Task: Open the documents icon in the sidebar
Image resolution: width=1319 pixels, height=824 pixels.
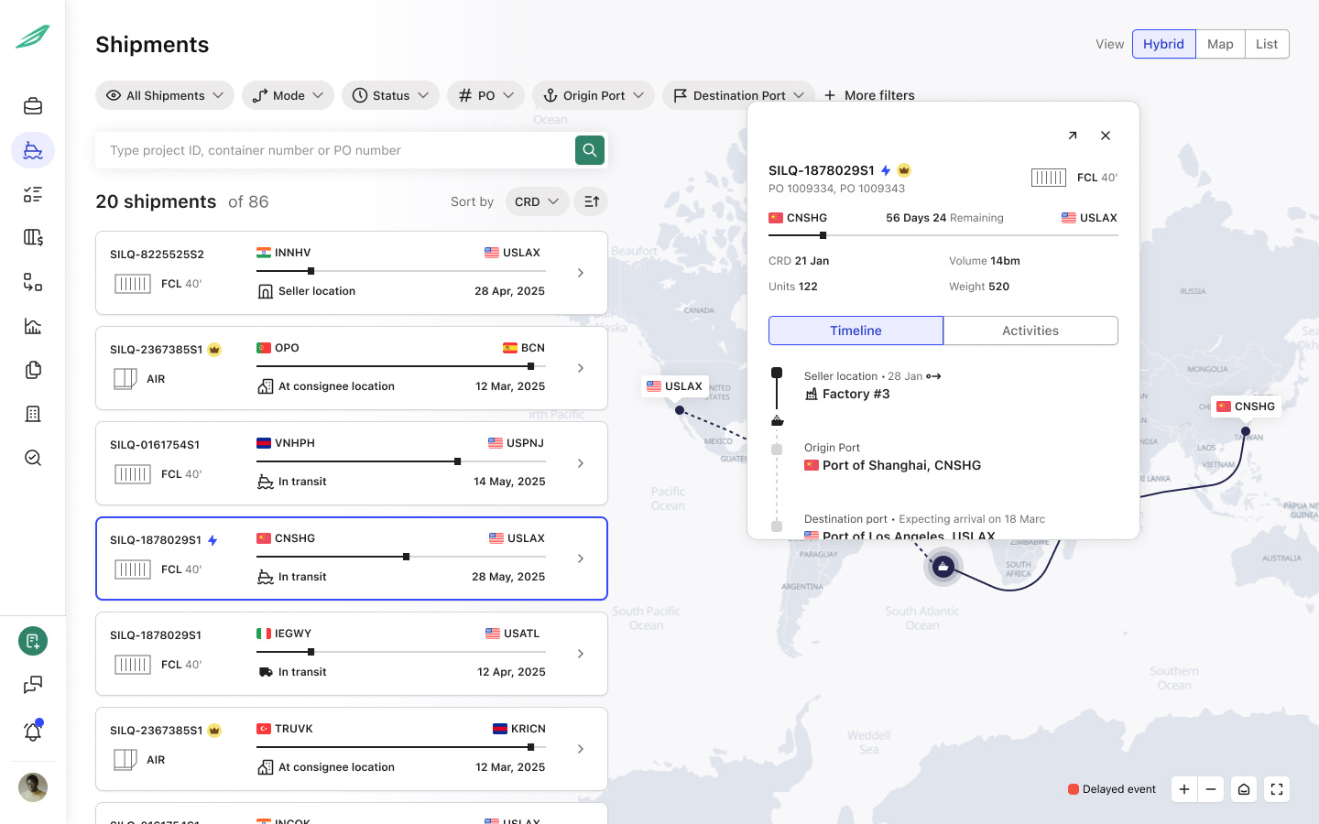Action: (33, 370)
